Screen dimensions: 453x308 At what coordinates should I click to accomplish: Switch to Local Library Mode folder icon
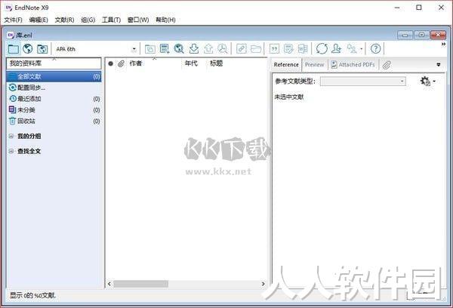pyautogui.click(x=14, y=49)
